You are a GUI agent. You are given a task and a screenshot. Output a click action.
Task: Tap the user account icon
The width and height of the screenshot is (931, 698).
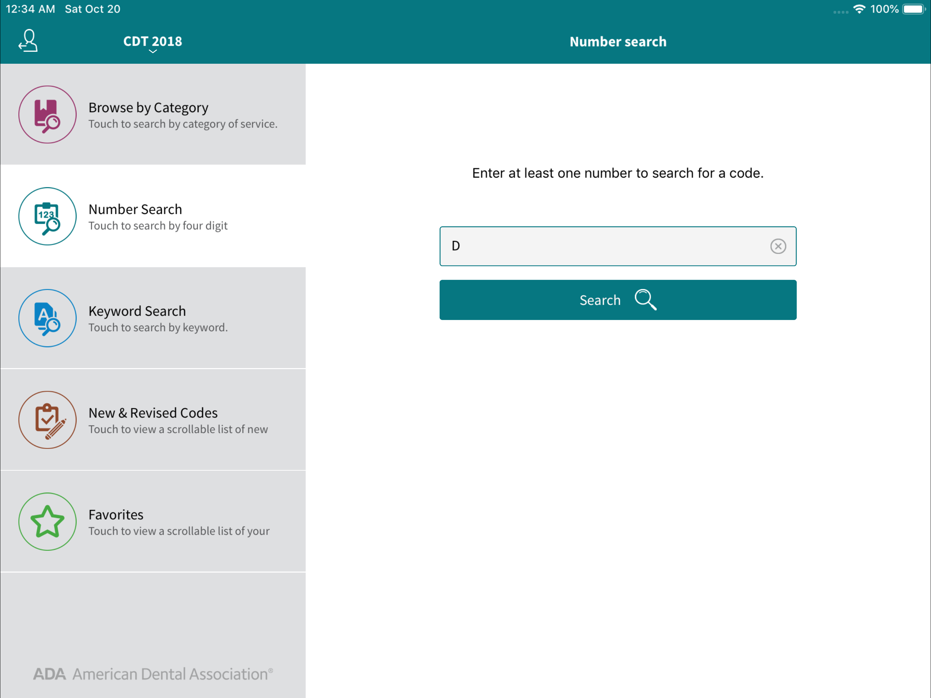(28, 41)
